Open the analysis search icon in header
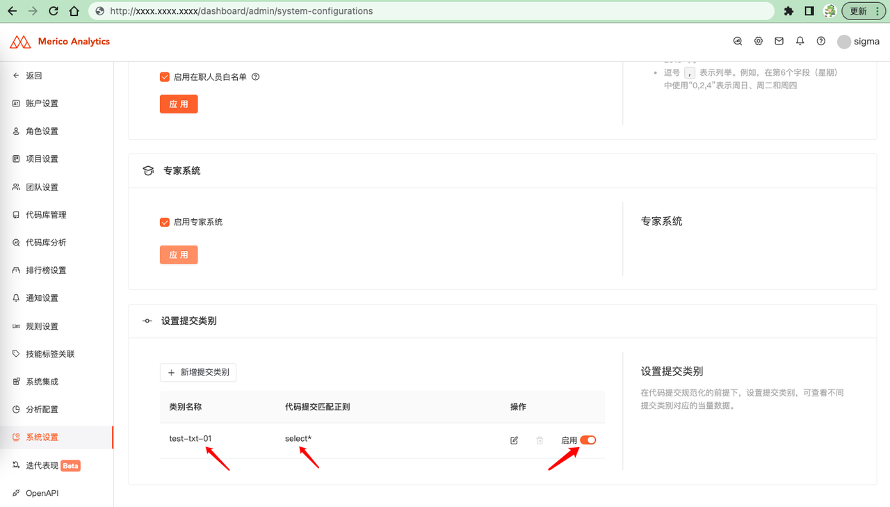The width and height of the screenshot is (890, 507). pos(738,42)
